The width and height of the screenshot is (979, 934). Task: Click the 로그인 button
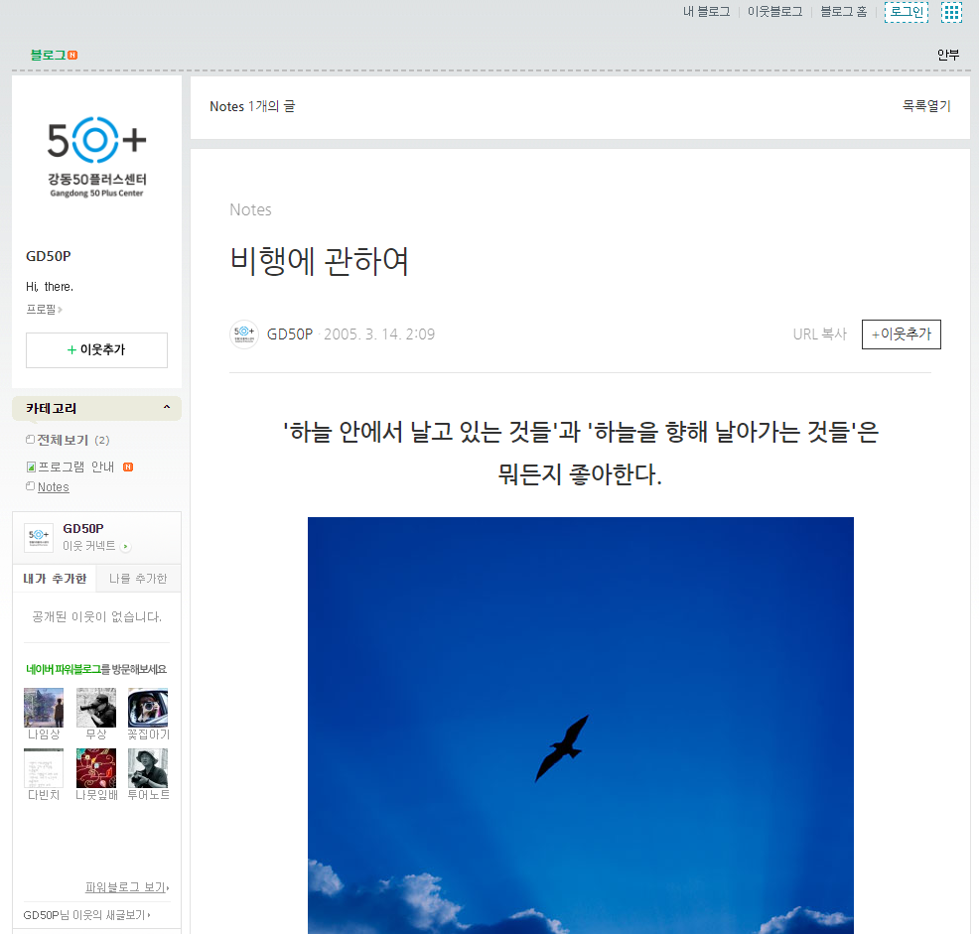pos(906,12)
